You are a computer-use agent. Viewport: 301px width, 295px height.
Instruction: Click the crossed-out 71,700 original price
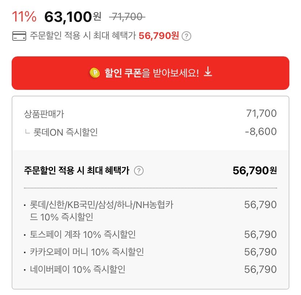(127, 17)
